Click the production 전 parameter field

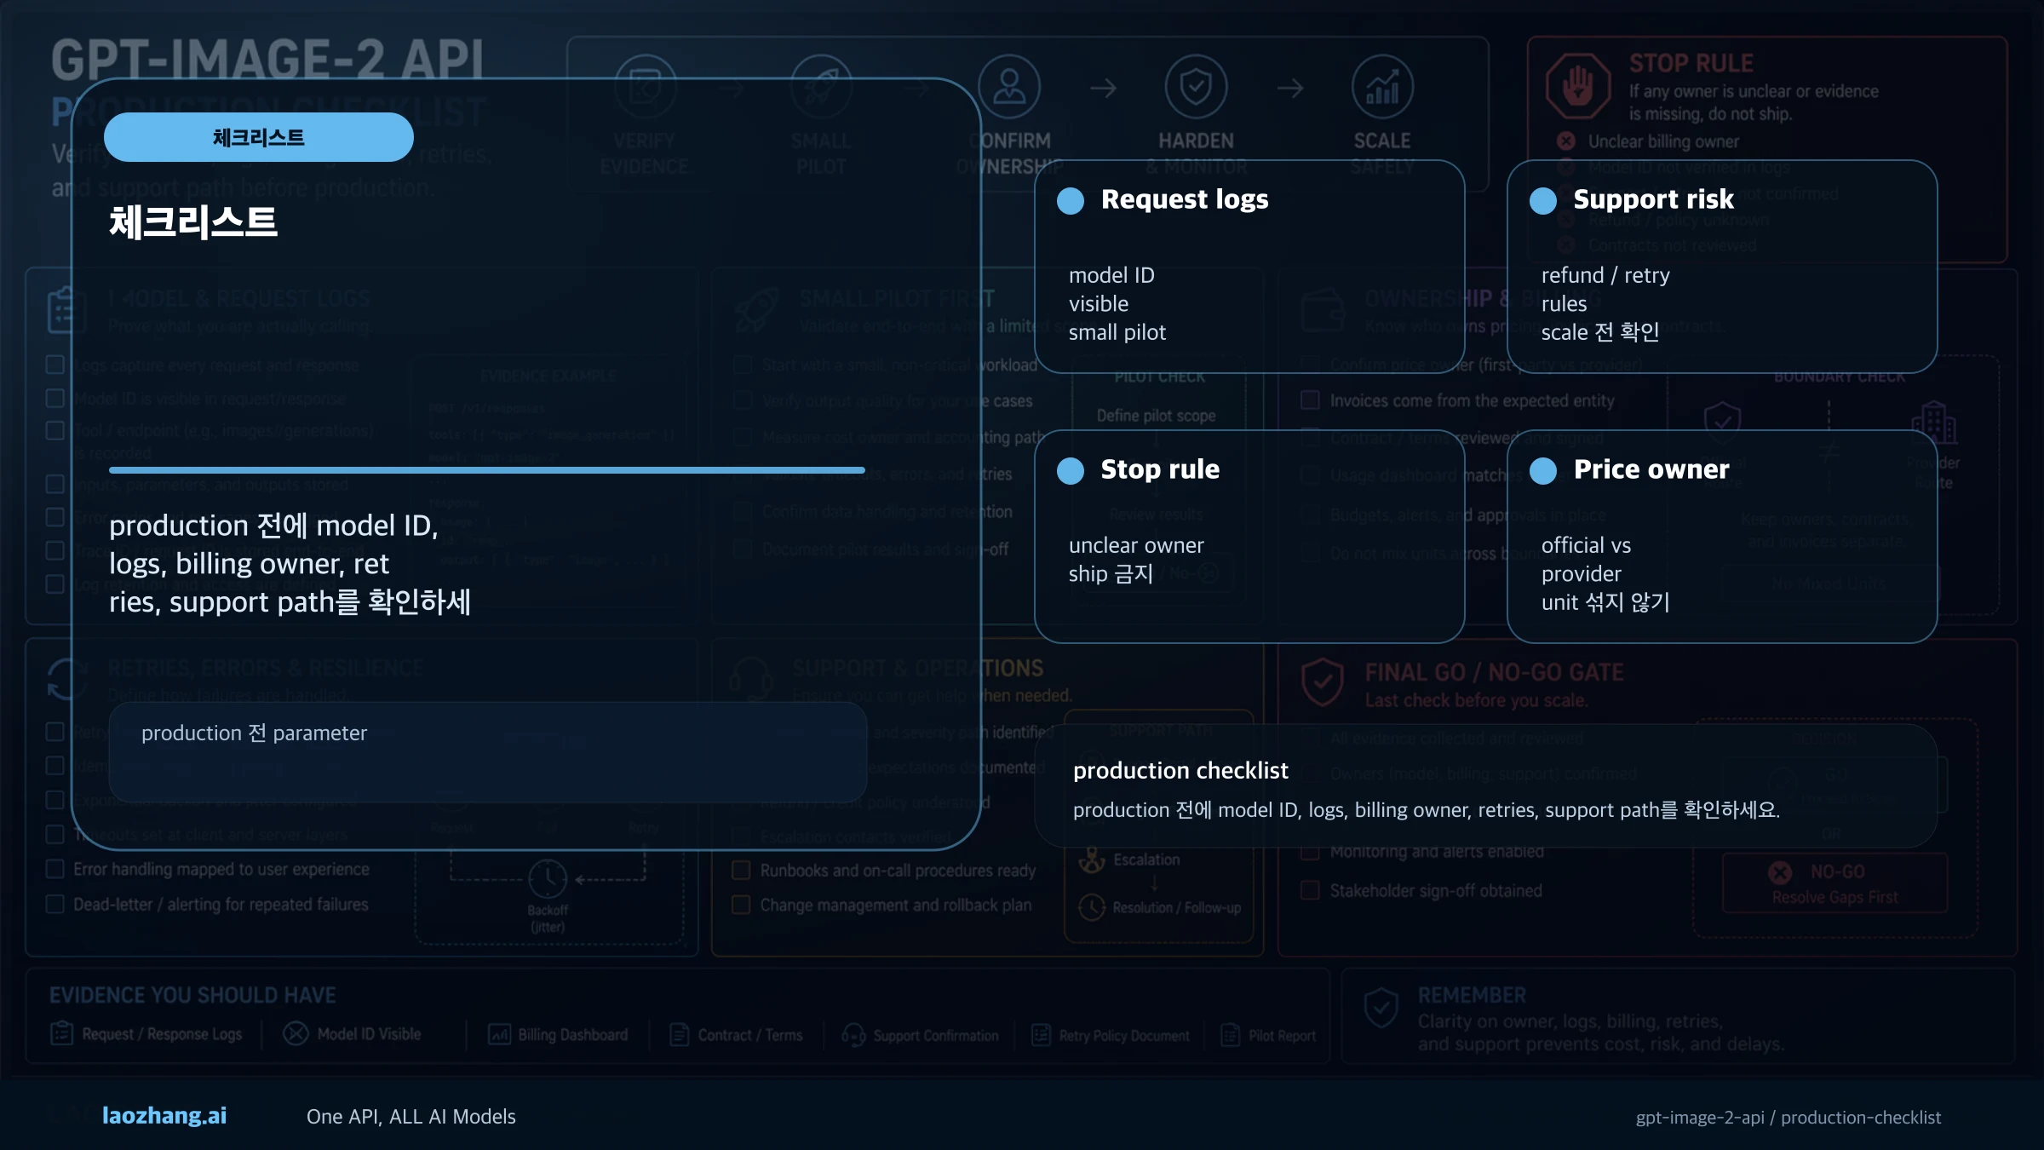tap(487, 752)
